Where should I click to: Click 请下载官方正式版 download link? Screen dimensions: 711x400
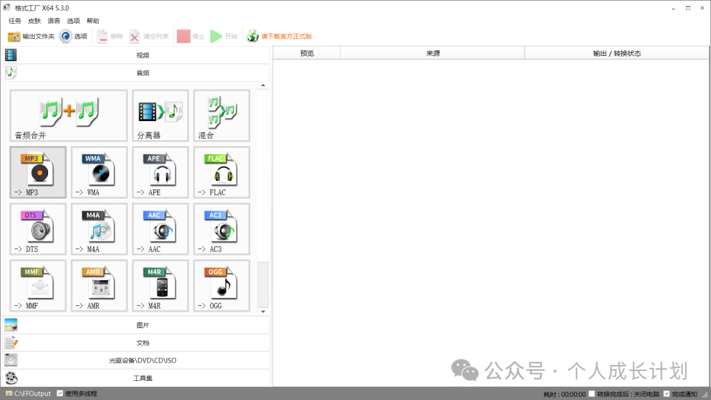click(x=279, y=36)
